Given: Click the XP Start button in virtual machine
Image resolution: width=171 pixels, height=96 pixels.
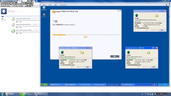Looking at the screenshot, I should (45, 85).
